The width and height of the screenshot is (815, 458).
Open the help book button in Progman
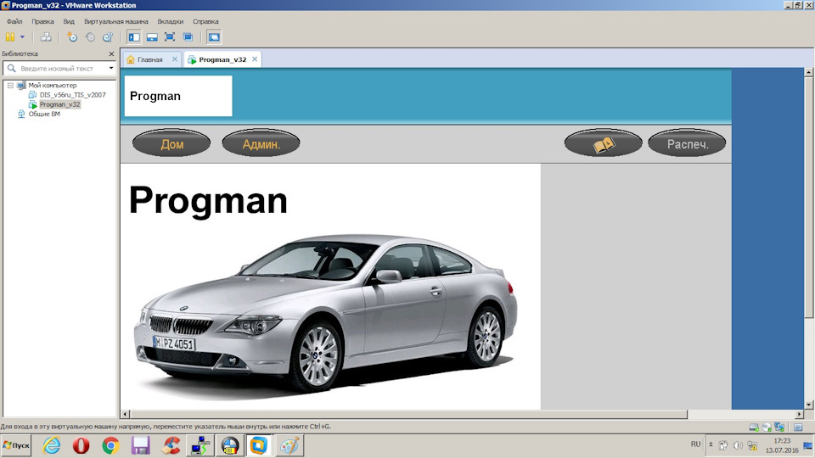coord(604,143)
